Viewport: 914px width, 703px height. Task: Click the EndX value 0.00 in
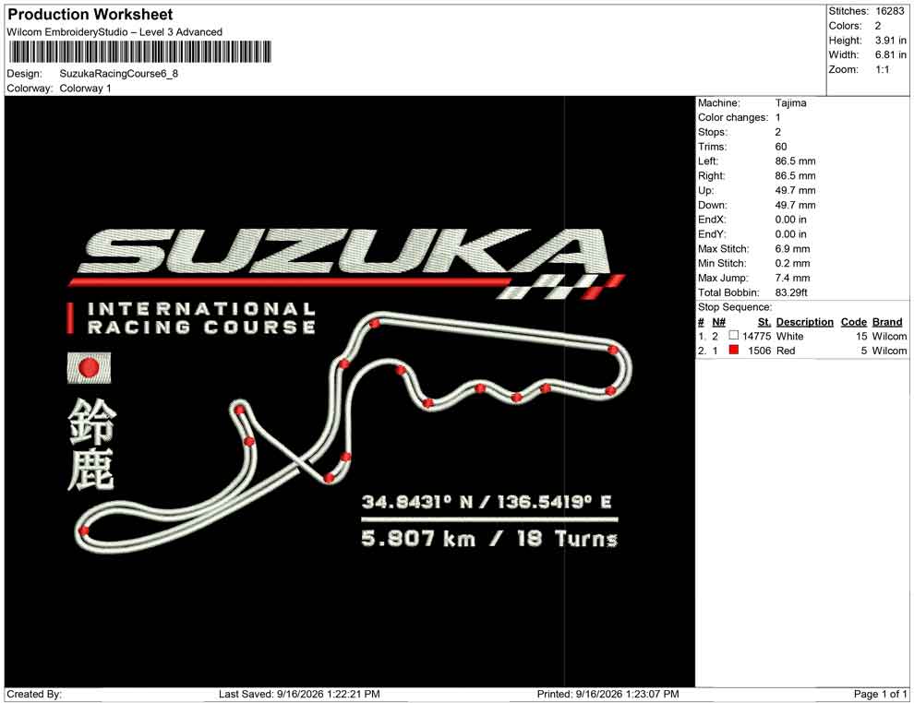pyautogui.click(x=790, y=220)
